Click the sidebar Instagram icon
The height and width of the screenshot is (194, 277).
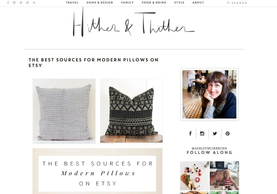point(202,133)
